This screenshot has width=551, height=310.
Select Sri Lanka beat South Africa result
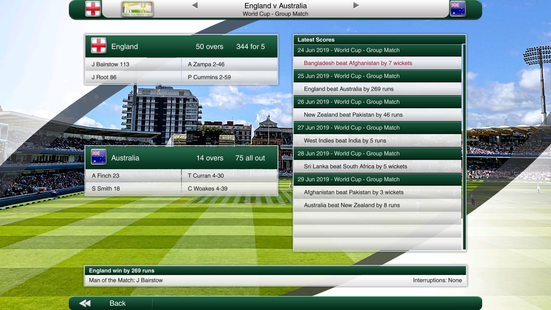click(x=377, y=166)
